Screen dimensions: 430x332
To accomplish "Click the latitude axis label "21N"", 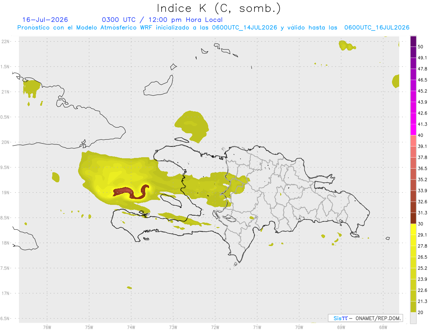I will [x=5, y=92].
